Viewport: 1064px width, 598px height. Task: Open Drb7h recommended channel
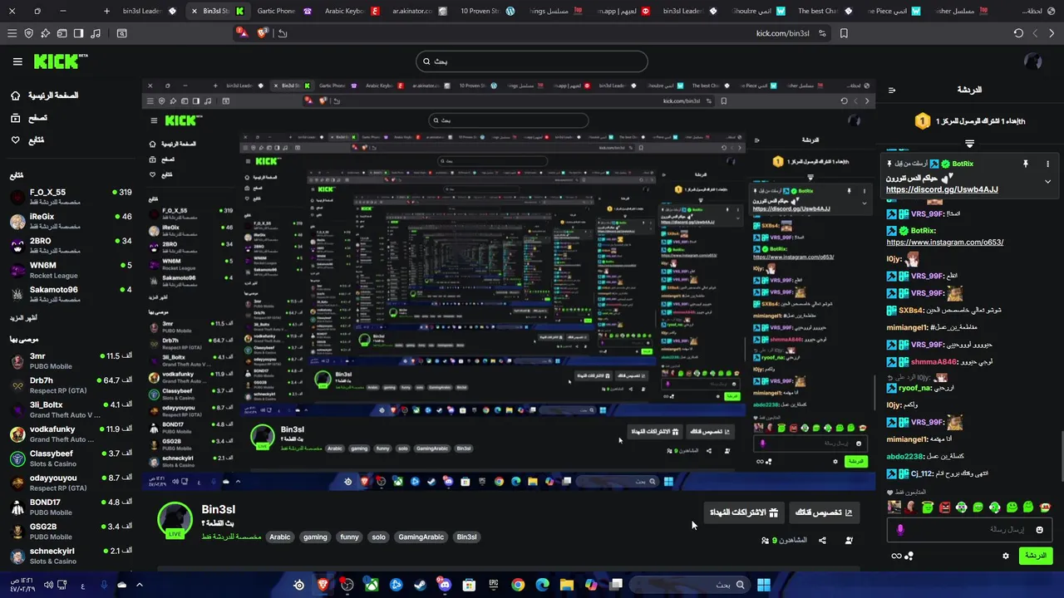click(71, 385)
